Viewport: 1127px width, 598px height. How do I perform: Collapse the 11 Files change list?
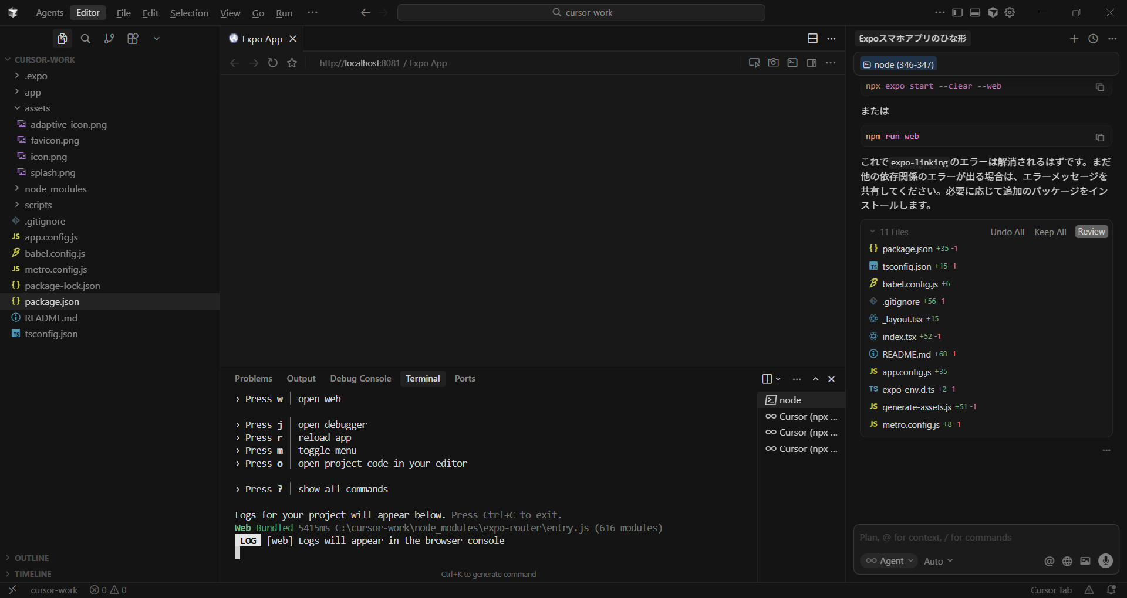[873, 232]
